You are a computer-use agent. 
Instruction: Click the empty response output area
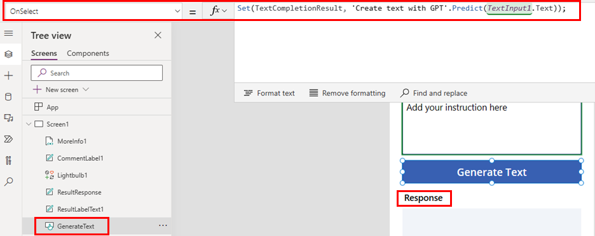tap(492, 222)
